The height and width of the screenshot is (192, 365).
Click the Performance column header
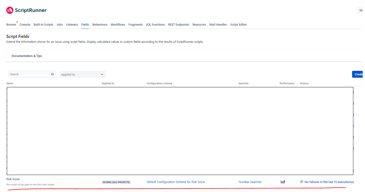point(287,83)
